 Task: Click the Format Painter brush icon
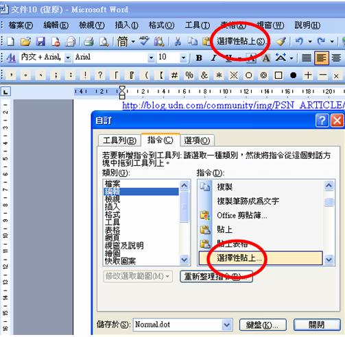[281, 41]
